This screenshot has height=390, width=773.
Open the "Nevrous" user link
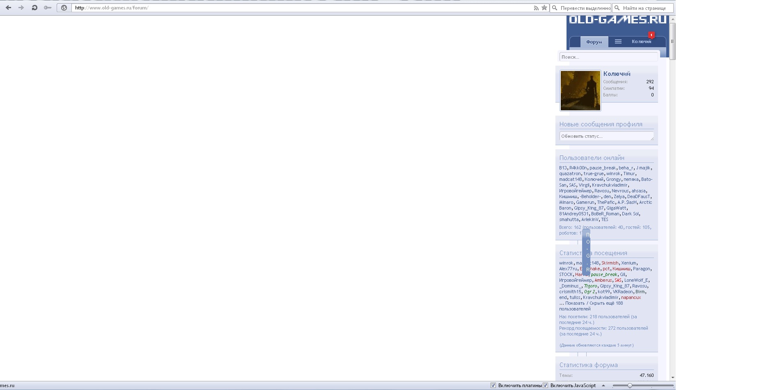pos(620,191)
